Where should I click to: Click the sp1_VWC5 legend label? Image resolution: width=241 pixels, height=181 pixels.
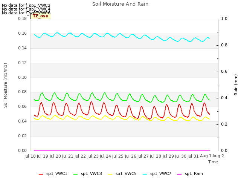(x=126, y=173)
